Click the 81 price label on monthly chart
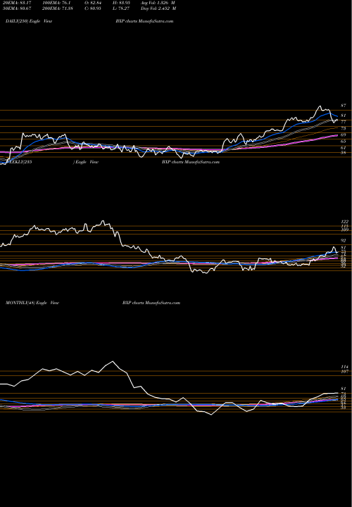This screenshot has width=352, height=507. [x=344, y=389]
